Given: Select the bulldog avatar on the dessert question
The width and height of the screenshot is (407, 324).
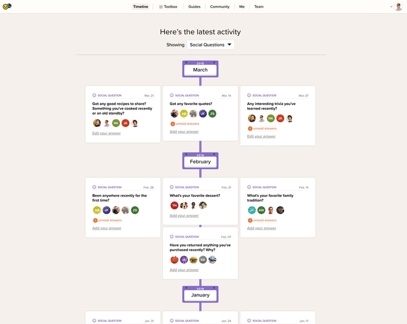Looking at the screenshot, I should coord(184,205).
